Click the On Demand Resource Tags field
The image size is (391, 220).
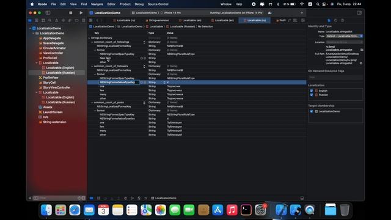pos(335,78)
